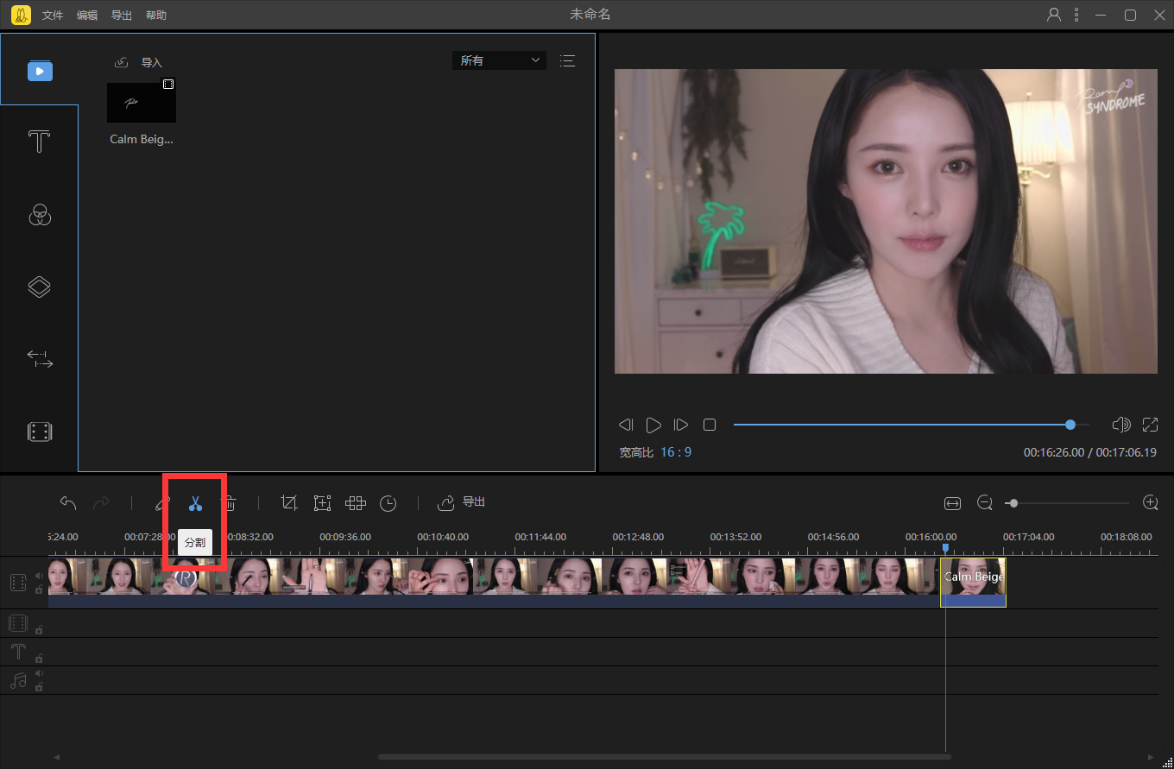1174x769 pixels.
Task: Select the Edit pencil tool
Action: 162,503
